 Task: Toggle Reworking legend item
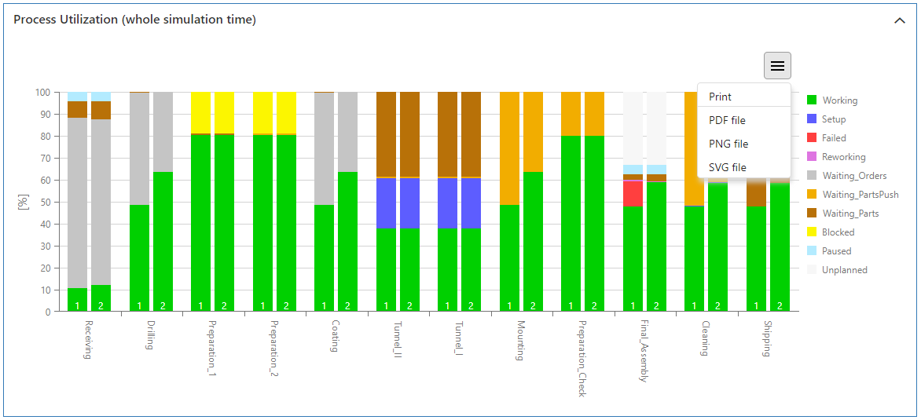point(843,157)
